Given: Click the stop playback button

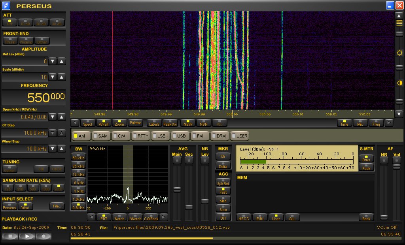Looking at the screenshot, I should coord(10,236).
